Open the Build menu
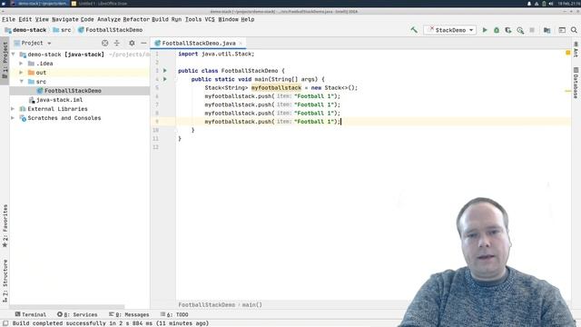This screenshot has height=327, width=581. 160,19
